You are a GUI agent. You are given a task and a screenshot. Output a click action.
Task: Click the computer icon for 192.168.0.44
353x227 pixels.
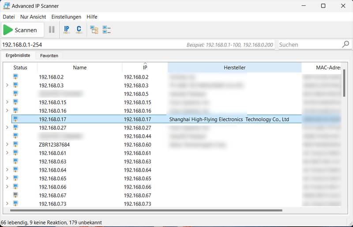[15, 136]
